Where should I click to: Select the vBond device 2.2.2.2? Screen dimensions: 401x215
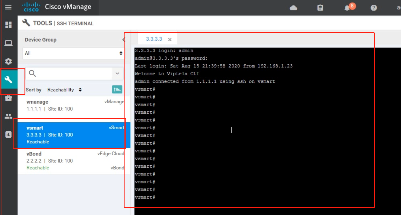coord(74,161)
